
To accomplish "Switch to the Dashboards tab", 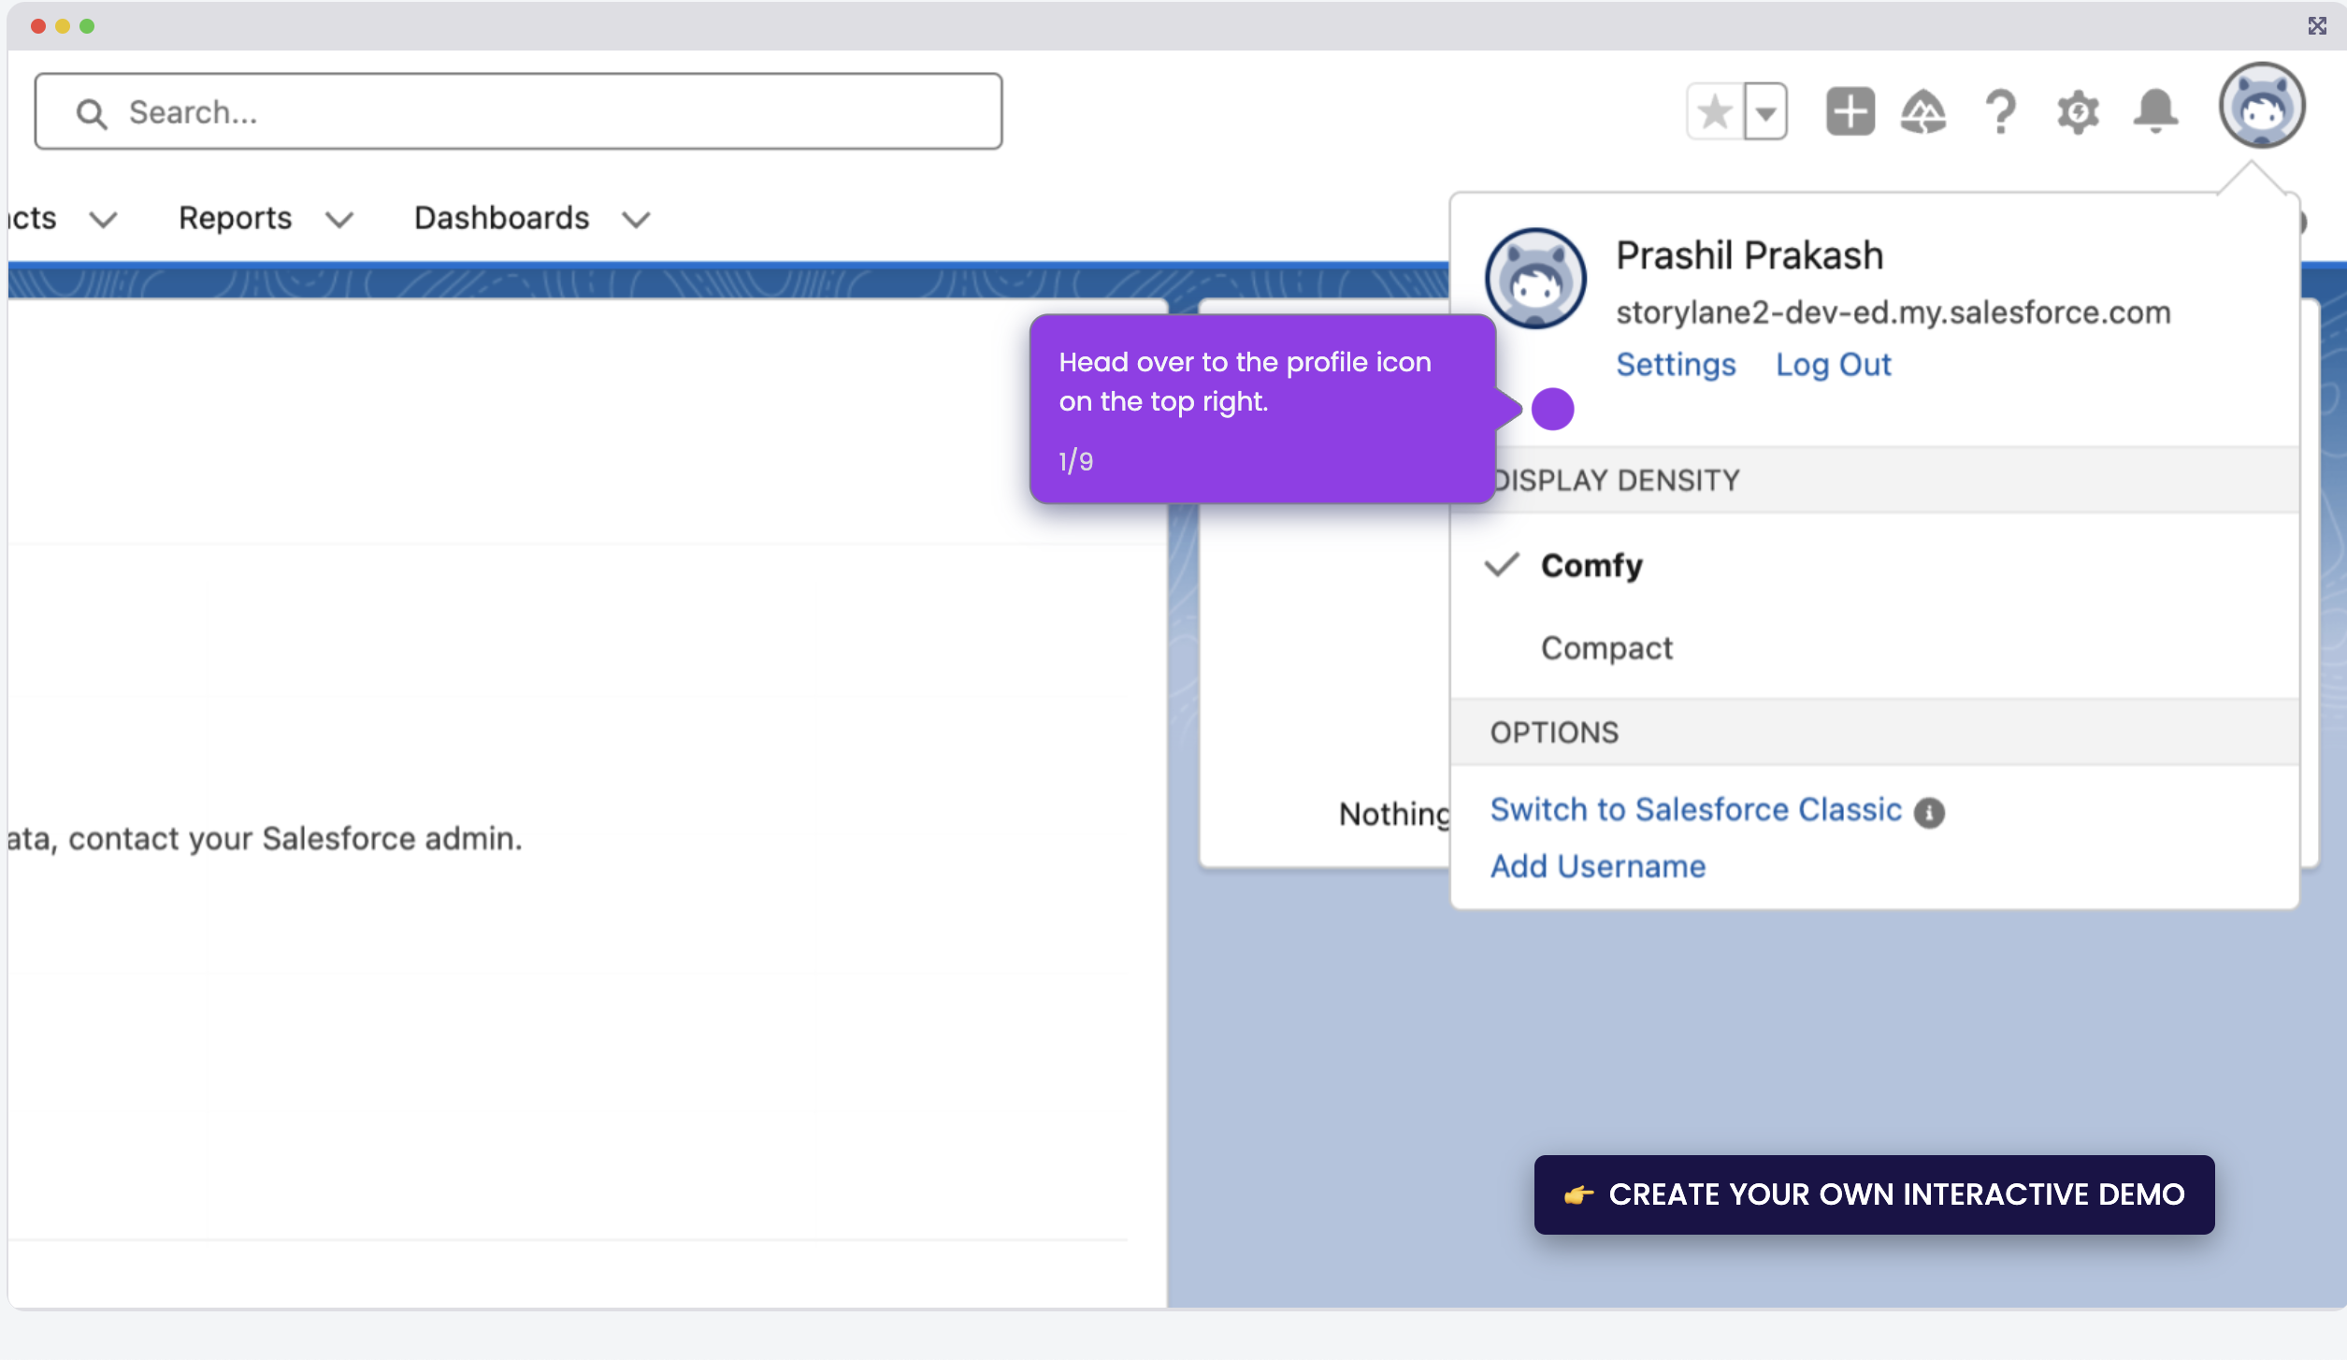I will pos(501,217).
